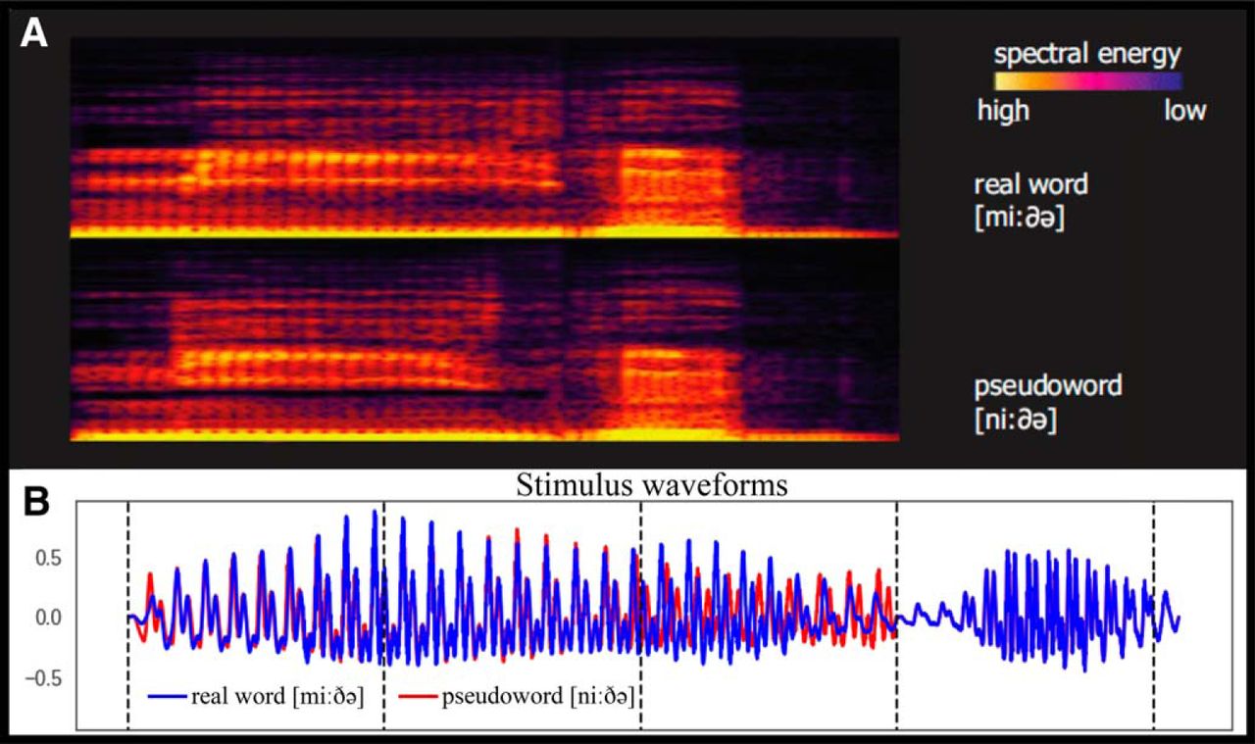Click the spectral energy color bar

(x=1088, y=80)
